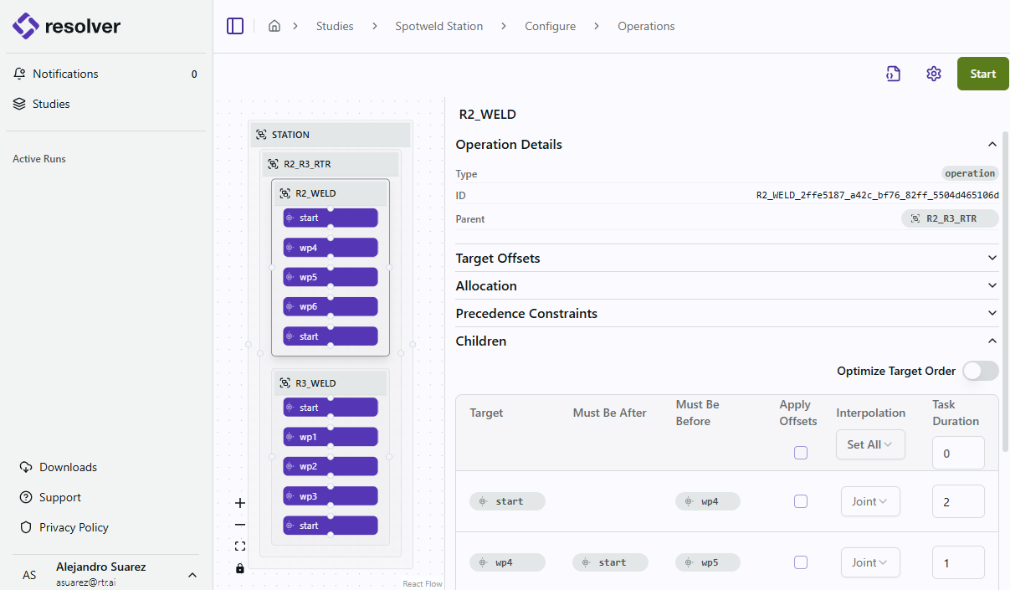Select last start node in R3_WELD
The width and height of the screenshot is (1010, 590).
(x=331, y=526)
